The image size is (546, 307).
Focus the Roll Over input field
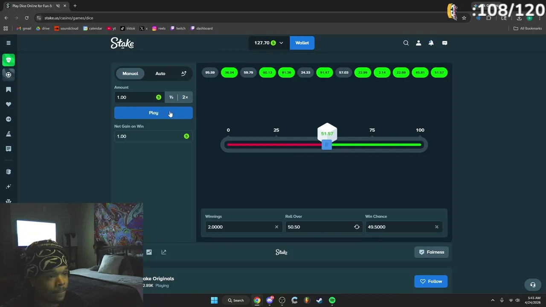[x=323, y=227]
